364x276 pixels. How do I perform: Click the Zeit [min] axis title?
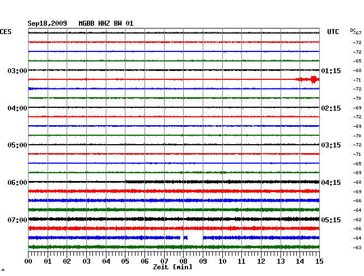pyautogui.click(x=172, y=267)
